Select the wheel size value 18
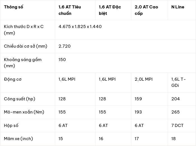The image size is (196, 146). click(x=174, y=139)
